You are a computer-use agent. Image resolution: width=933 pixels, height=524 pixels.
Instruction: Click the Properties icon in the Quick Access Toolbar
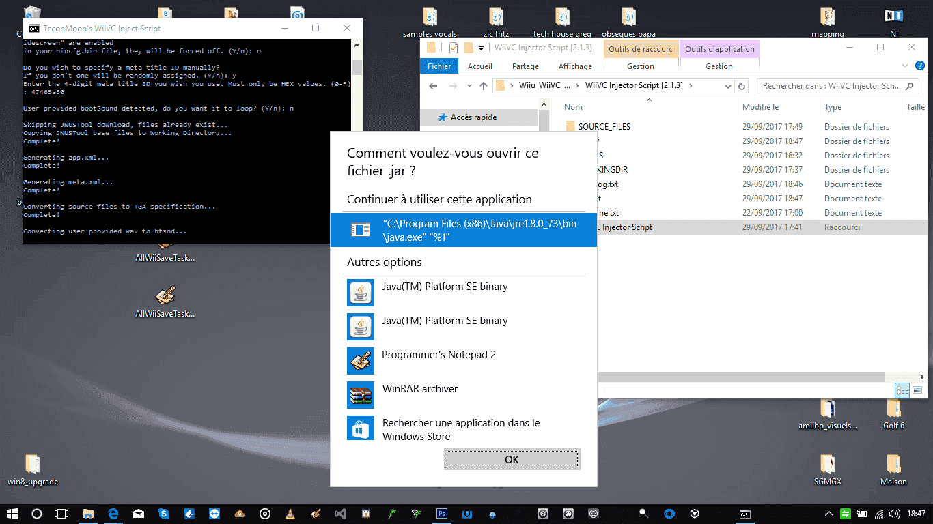click(454, 48)
